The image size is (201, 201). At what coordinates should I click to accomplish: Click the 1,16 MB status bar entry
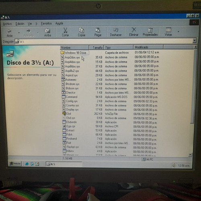pyautogui.click(x=68, y=158)
